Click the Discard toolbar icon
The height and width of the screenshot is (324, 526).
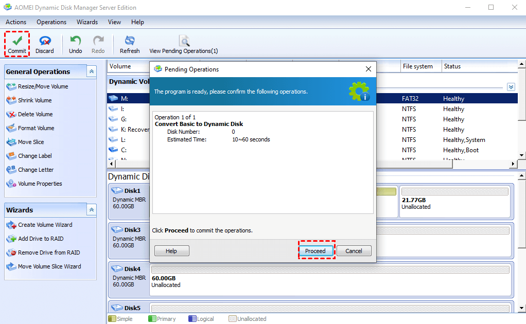pyautogui.click(x=45, y=41)
